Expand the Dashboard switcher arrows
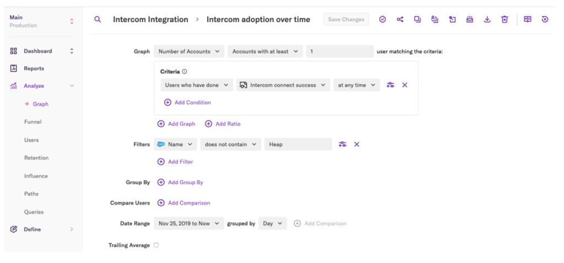Viewport: 564px width, 263px height. coord(72,51)
